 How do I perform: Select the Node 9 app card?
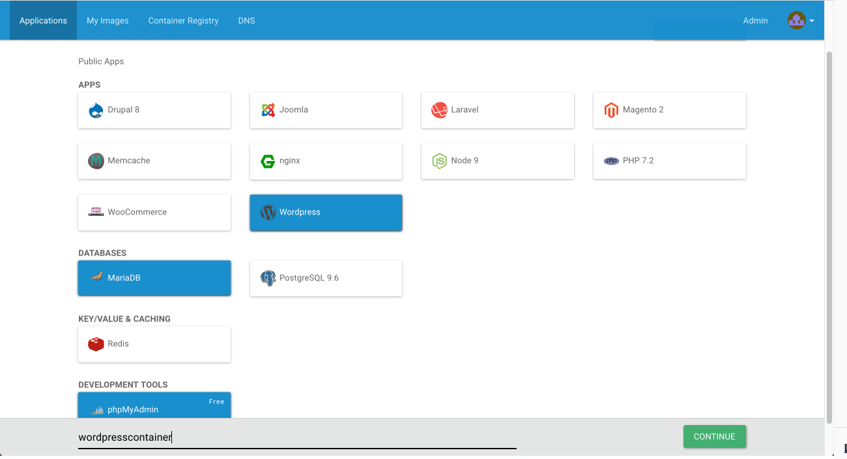pos(498,161)
